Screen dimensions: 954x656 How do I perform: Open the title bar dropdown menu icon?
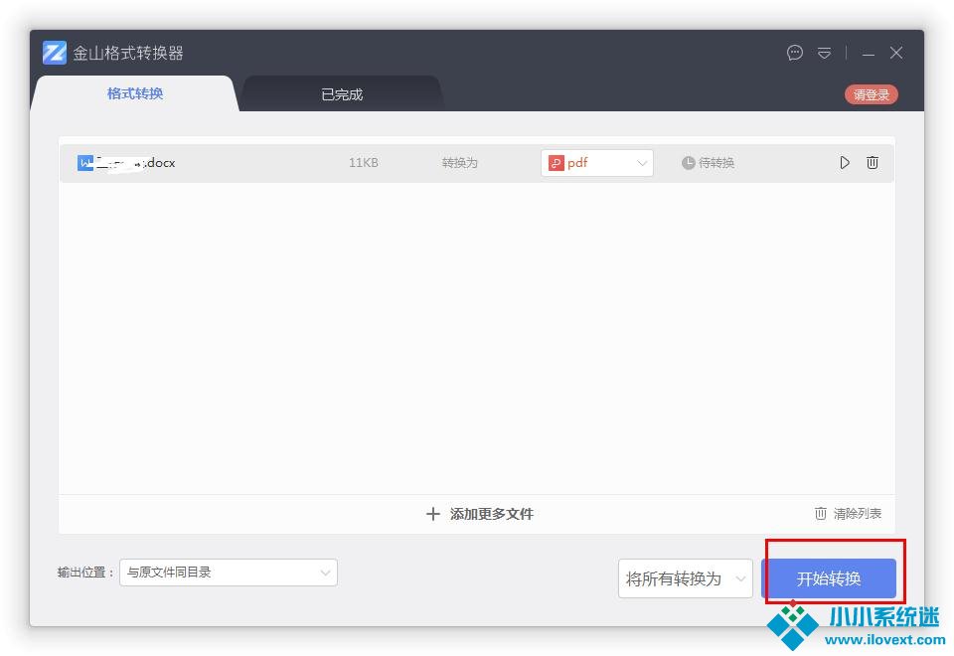(825, 54)
